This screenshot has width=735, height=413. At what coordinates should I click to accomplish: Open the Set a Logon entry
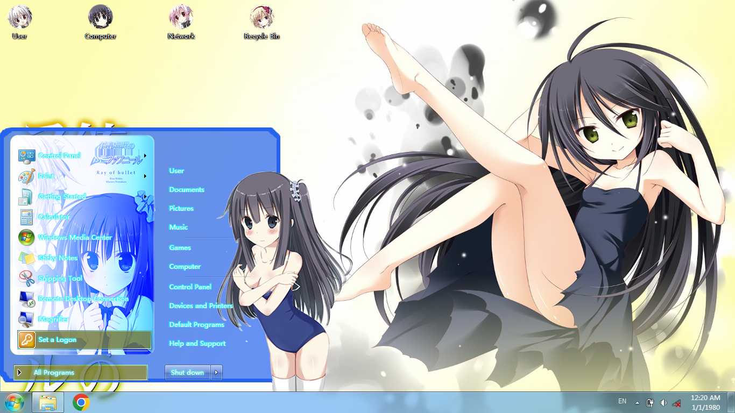[84, 339]
